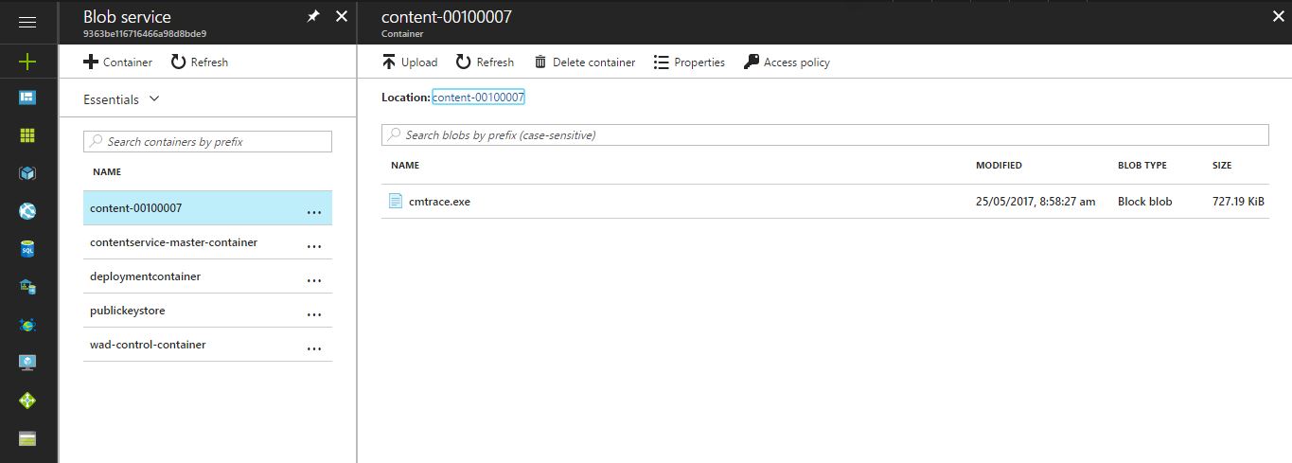
Task: Open the hamburger menu in sidebar
Action: [x=27, y=23]
